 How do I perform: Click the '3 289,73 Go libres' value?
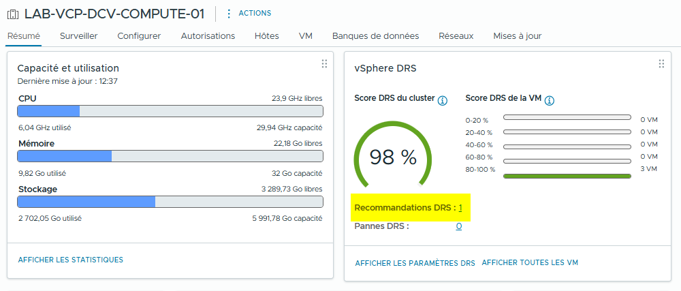coord(292,189)
